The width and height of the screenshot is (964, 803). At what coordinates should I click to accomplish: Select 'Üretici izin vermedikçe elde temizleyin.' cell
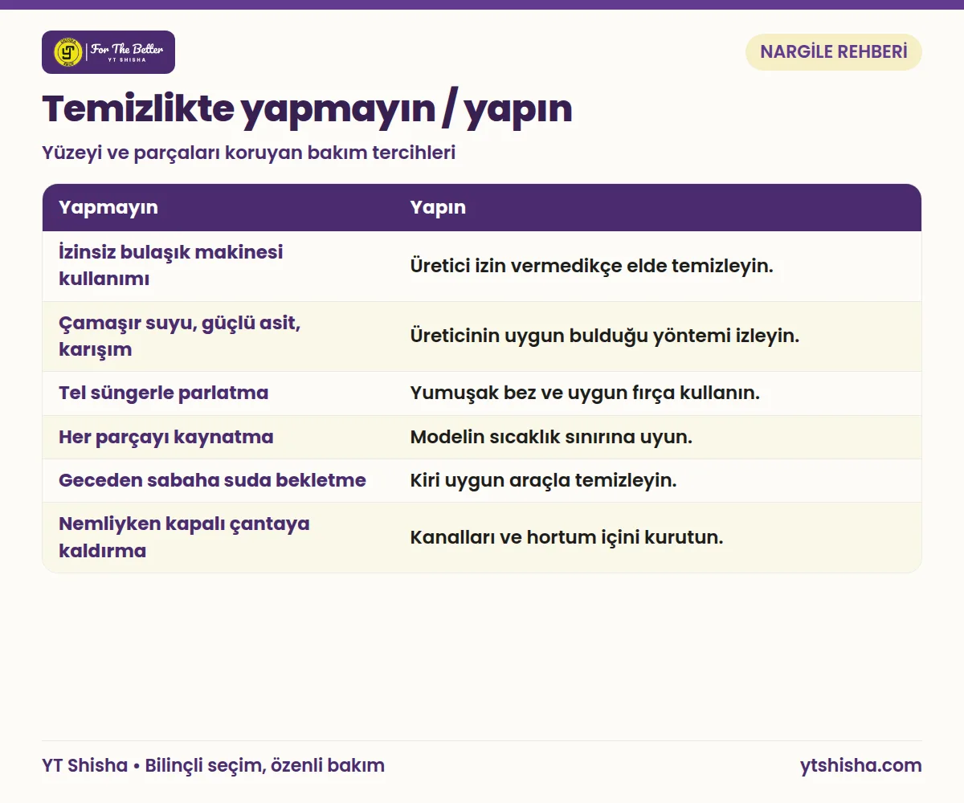click(658, 266)
